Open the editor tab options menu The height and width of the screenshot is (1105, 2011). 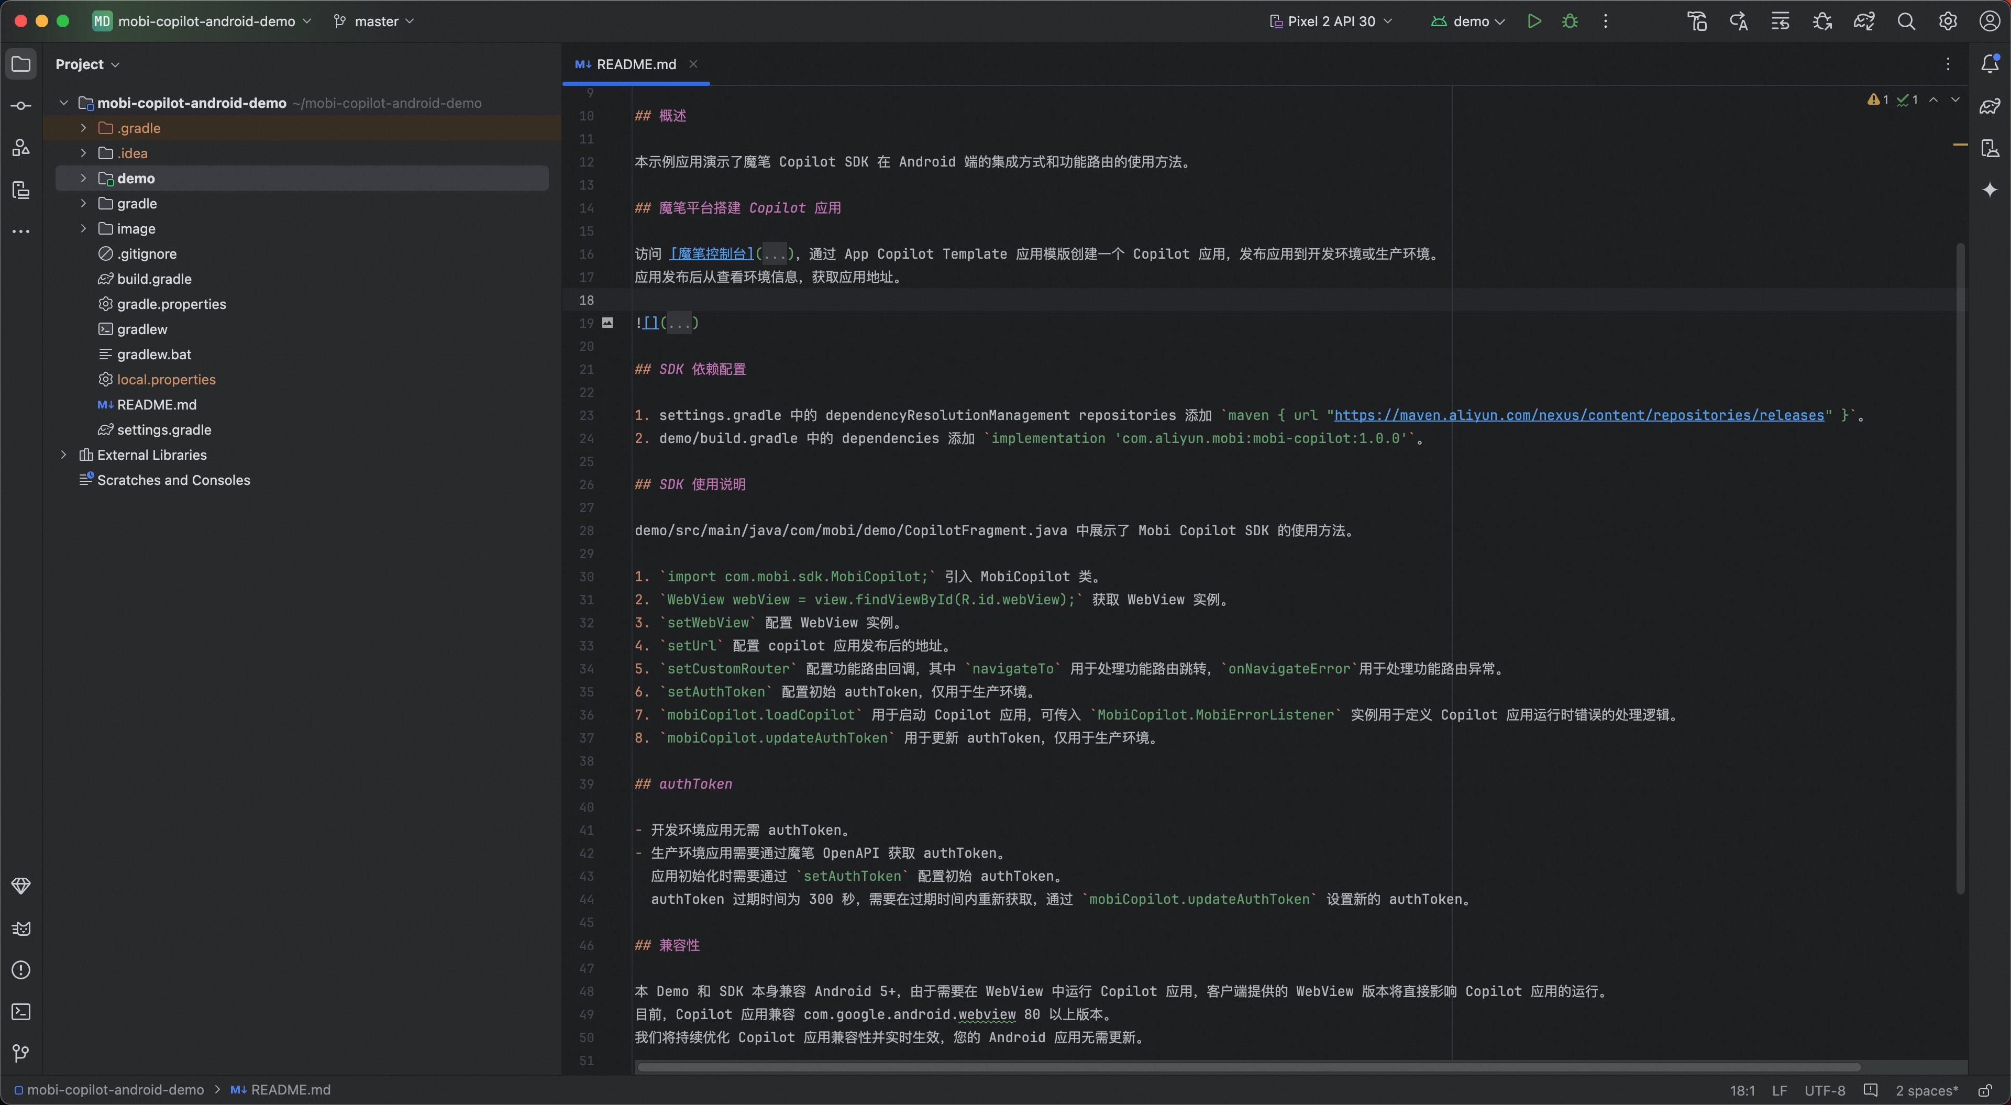click(1948, 64)
